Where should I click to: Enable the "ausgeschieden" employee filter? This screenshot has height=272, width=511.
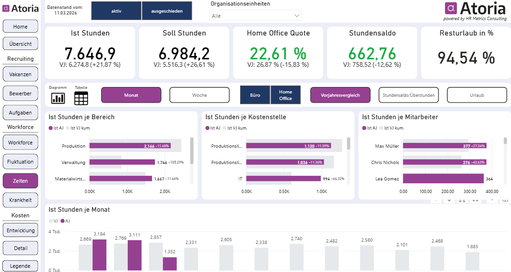(x=167, y=10)
